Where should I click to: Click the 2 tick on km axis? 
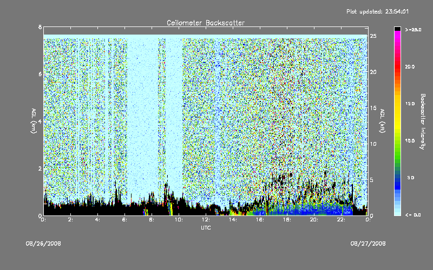pyautogui.click(x=40, y=168)
